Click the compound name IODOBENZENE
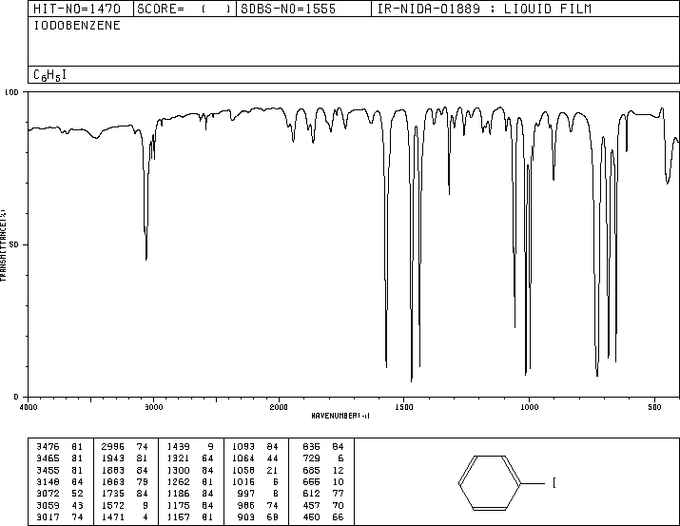Viewport: 680px width, 526px height. pos(77,26)
